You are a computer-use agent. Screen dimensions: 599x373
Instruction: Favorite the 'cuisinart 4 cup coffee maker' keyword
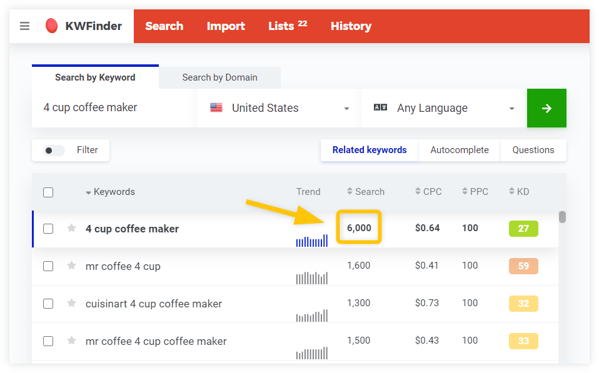[72, 303]
